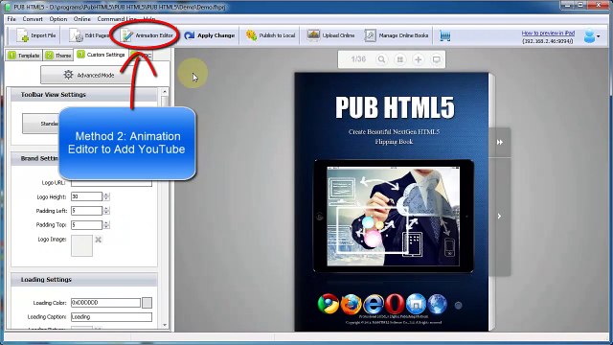Click Upload Online in toolbar
613x345 pixels.
click(x=330, y=35)
